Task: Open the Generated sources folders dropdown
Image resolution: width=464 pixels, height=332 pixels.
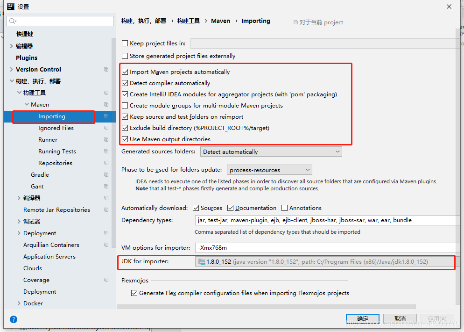Action: point(337,151)
